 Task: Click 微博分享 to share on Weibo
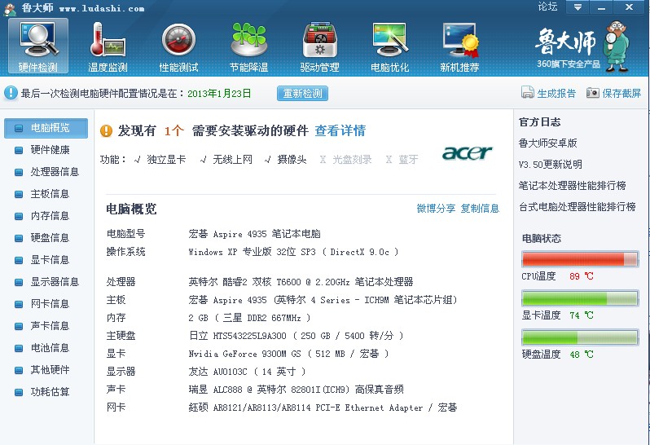click(436, 208)
